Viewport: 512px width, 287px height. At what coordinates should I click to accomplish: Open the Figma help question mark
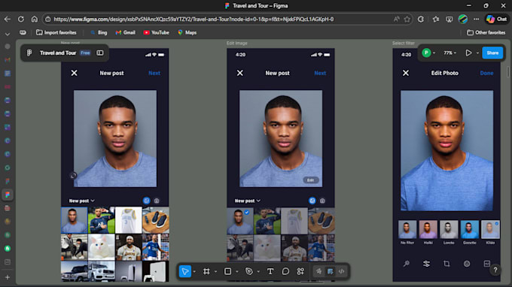495,270
